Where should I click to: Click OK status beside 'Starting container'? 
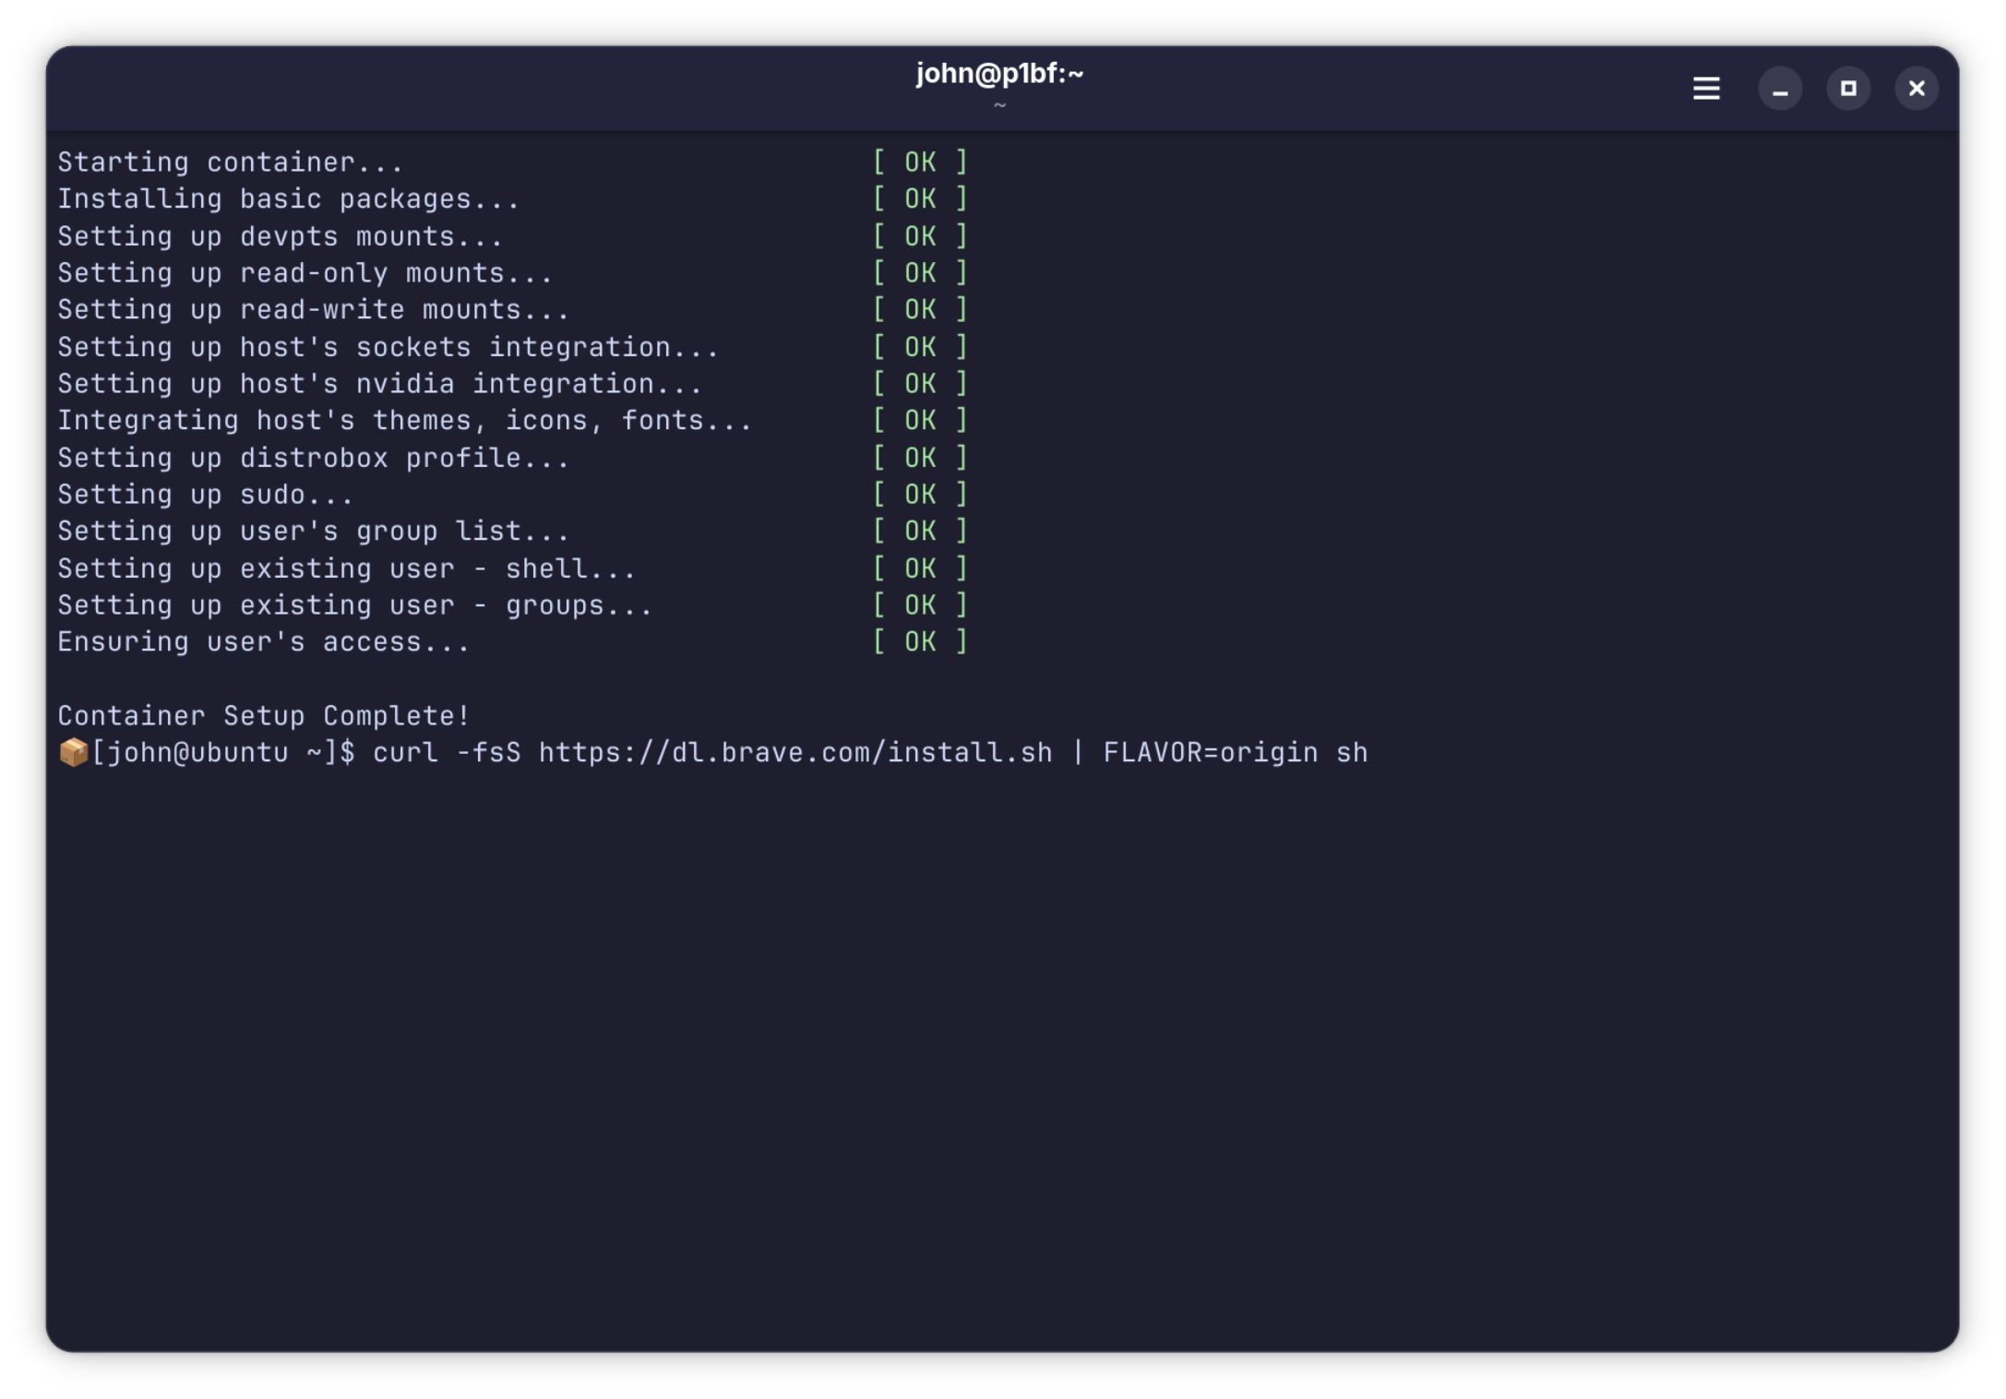920,162
